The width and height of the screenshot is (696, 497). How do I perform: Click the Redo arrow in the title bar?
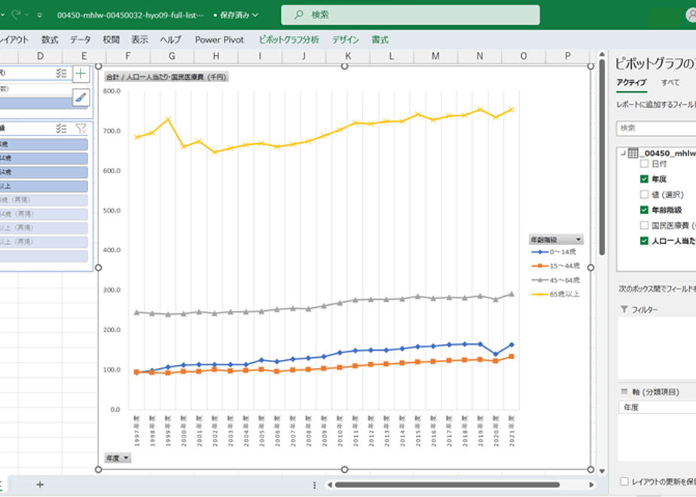coord(16,14)
